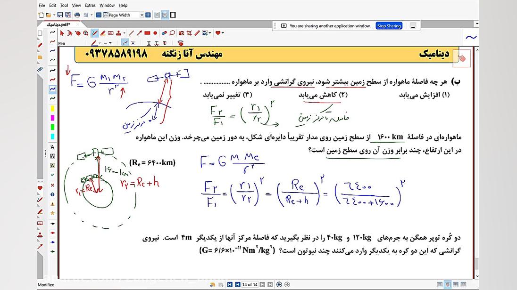
Task: Toggle smooth pen strokes option
Action: [x=125, y=43]
